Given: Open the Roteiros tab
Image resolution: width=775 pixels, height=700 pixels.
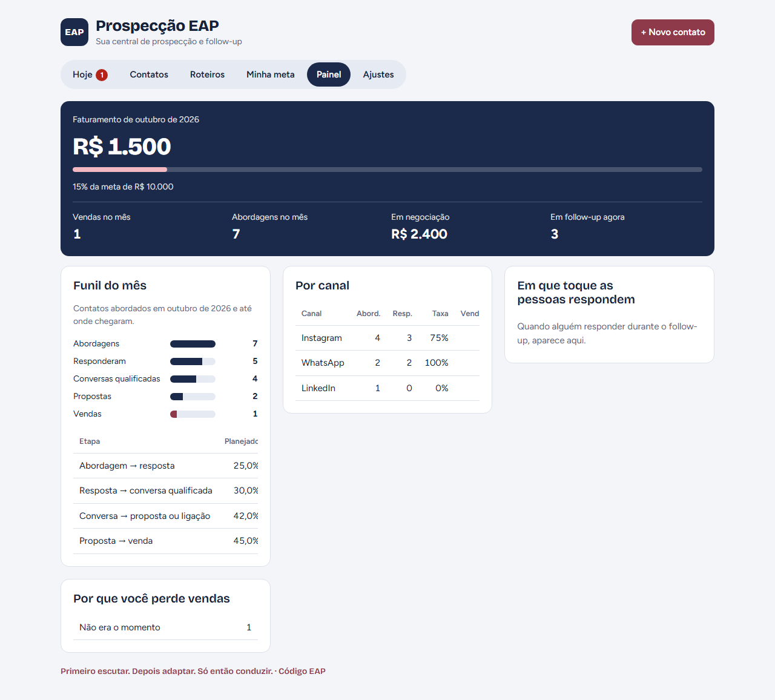Looking at the screenshot, I should [207, 74].
